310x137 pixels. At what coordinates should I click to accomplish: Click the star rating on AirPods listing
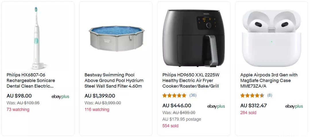[x=252, y=95]
